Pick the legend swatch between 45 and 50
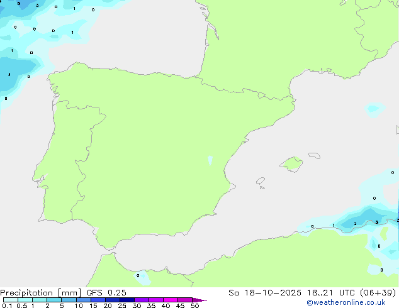Image resolution: width=399 pixels, height=308 pixels. [x=185, y=300]
